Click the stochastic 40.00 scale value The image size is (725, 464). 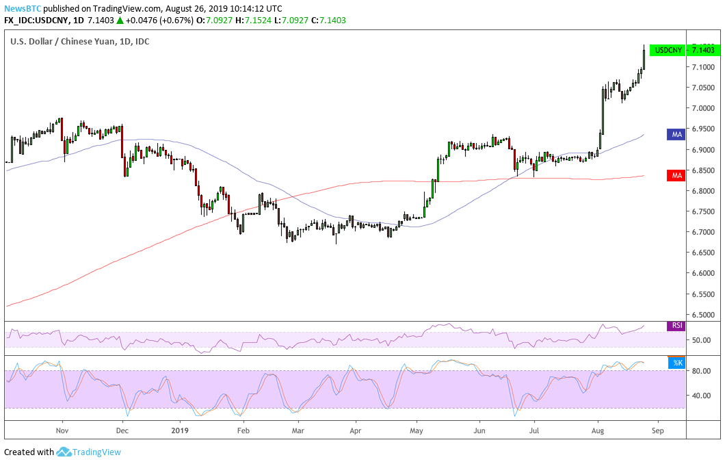pos(701,396)
